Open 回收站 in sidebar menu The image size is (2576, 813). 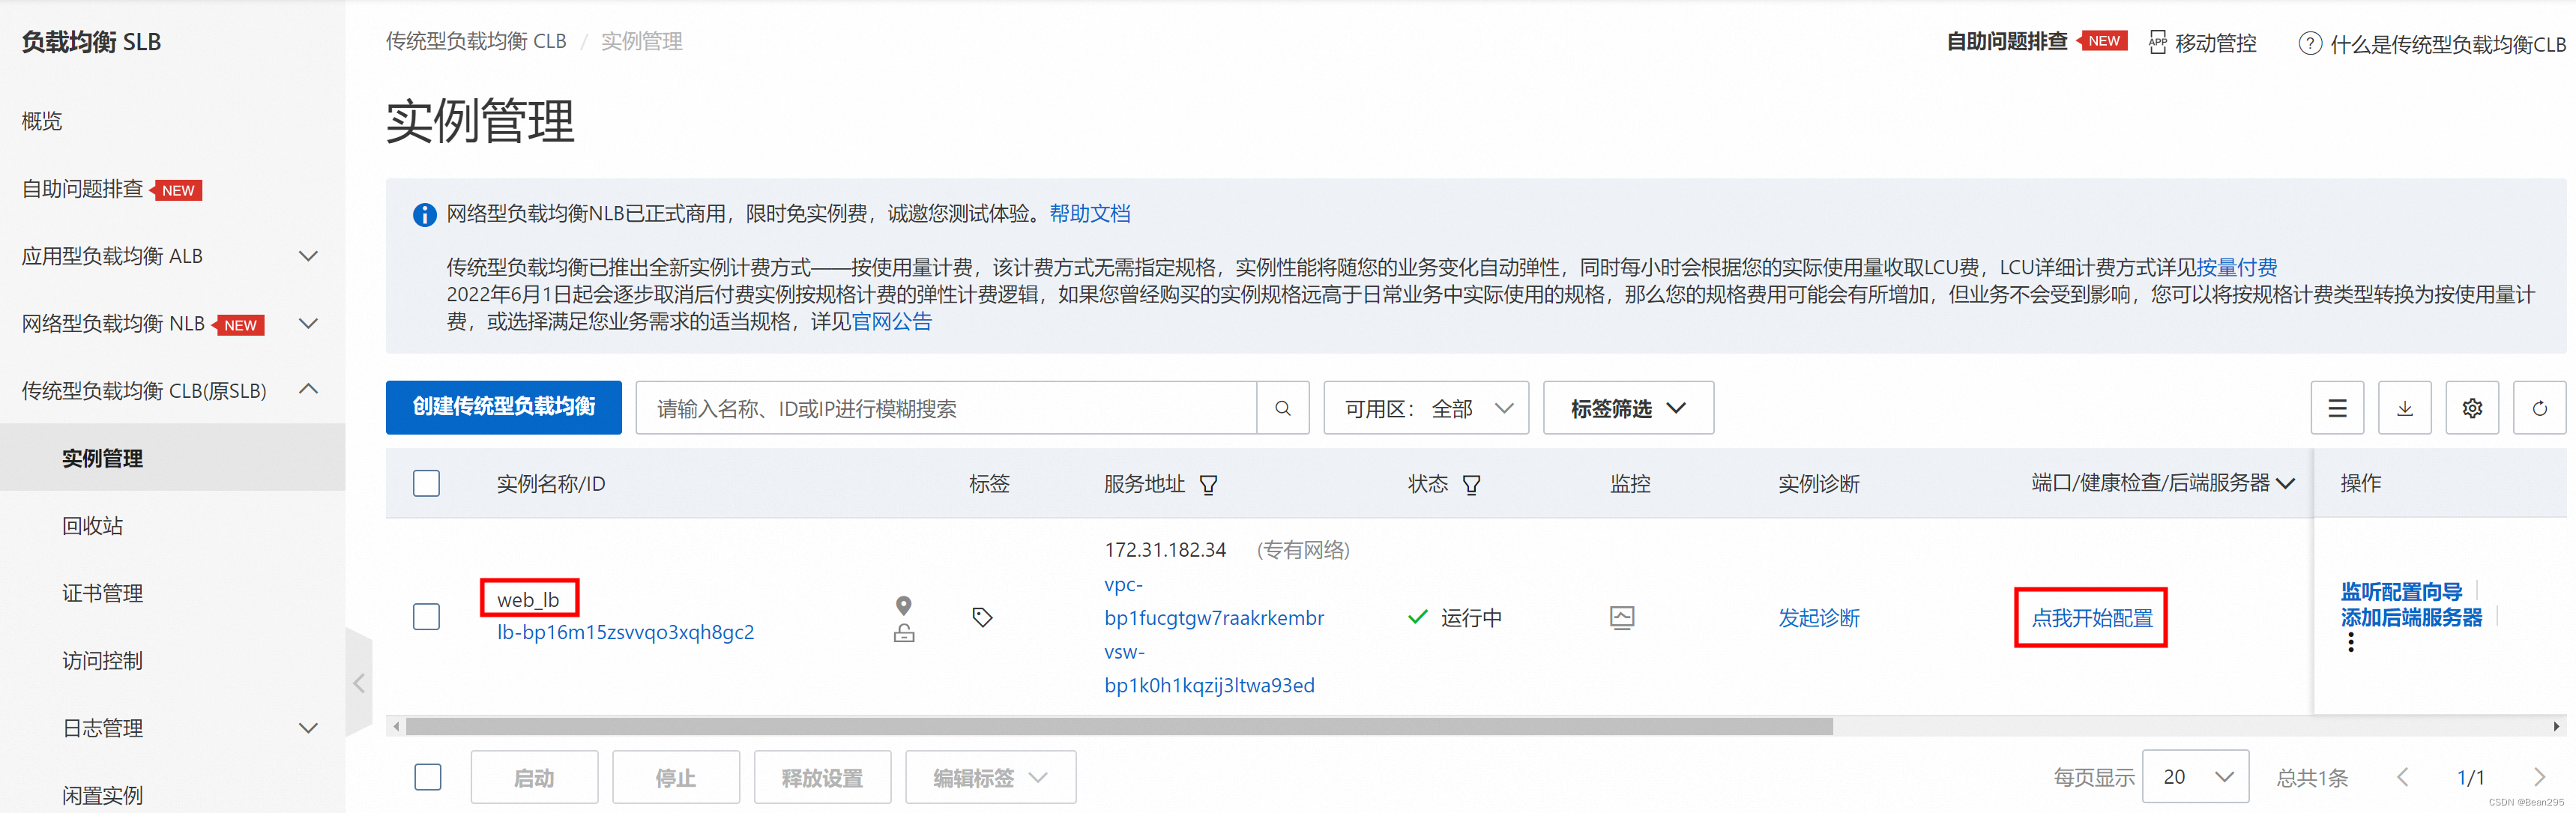pyautogui.click(x=93, y=526)
